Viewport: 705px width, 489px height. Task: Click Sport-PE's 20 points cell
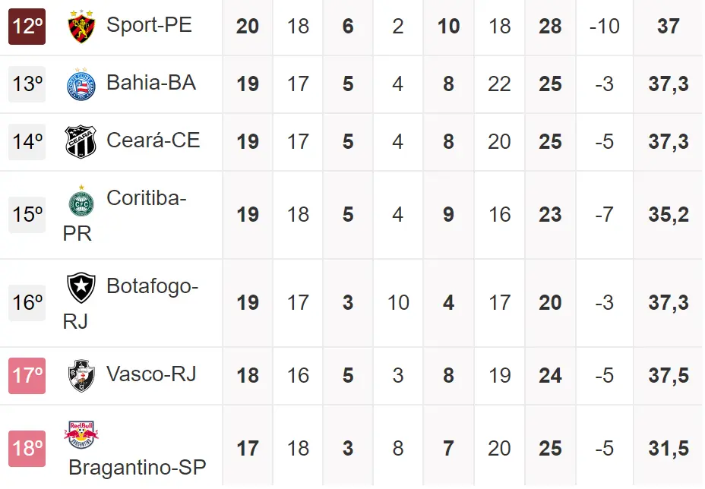coord(248,27)
